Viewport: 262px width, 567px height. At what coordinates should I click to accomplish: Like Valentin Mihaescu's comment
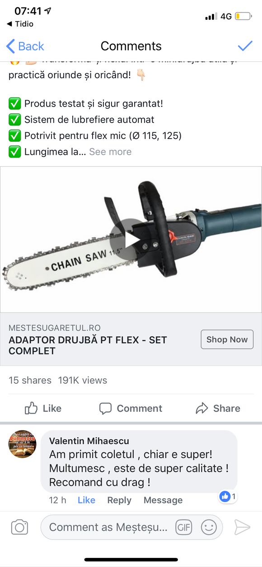86,500
